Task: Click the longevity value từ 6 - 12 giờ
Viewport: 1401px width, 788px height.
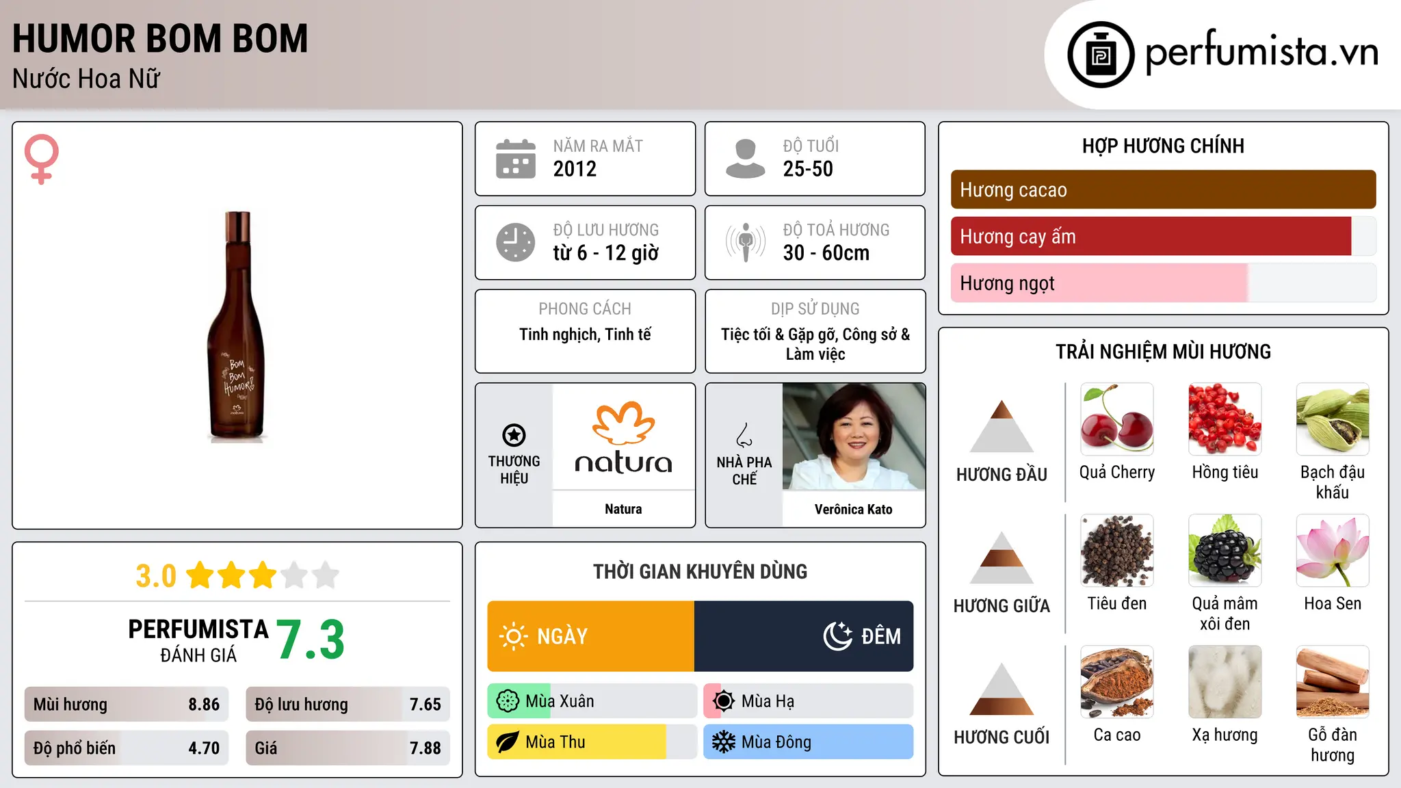Action: [x=606, y=253]
